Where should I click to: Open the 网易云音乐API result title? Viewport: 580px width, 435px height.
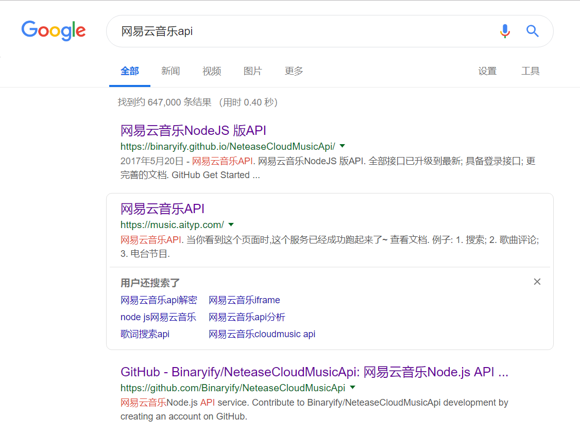162,208
